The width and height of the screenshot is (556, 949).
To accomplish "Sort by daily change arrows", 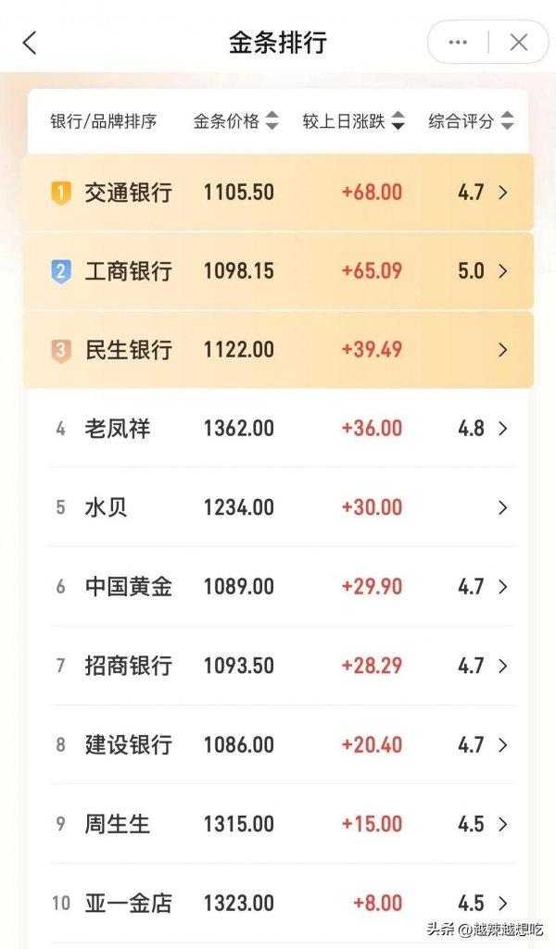I will pos(398,121).
